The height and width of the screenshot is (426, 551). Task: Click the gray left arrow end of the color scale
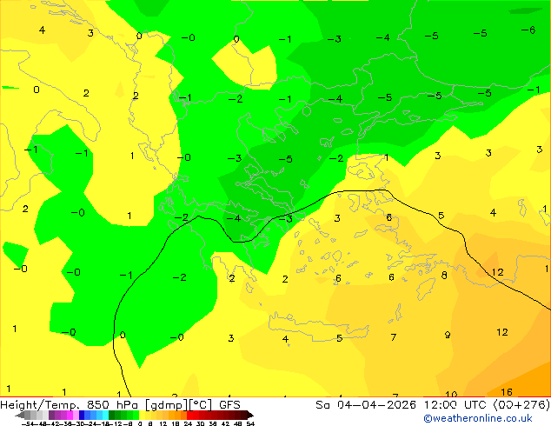pos(20,415)
